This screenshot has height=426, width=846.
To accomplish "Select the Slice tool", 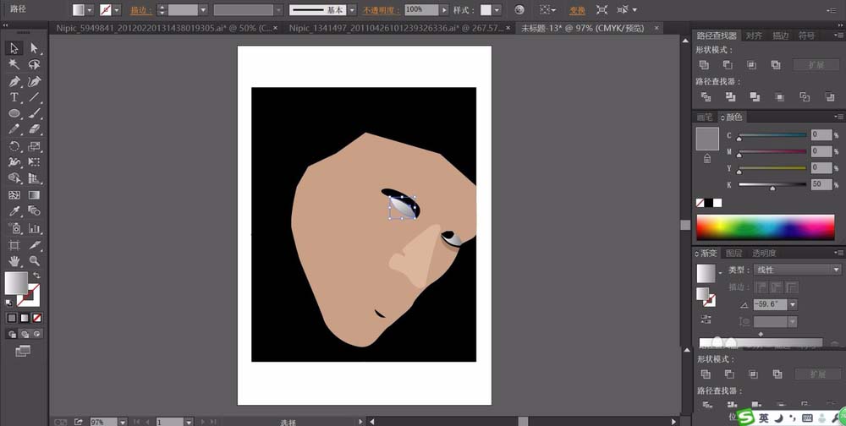I will click(35, 245).
